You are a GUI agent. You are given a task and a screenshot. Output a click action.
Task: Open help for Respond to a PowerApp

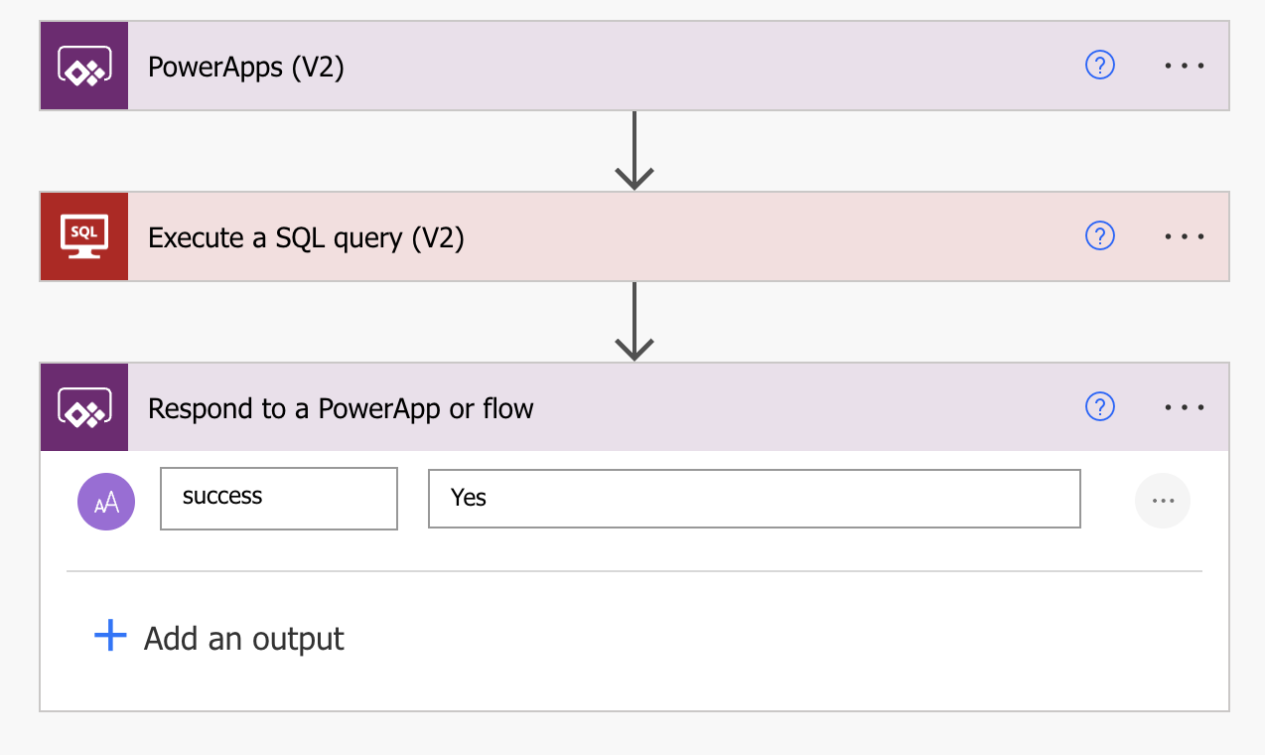1099,407
